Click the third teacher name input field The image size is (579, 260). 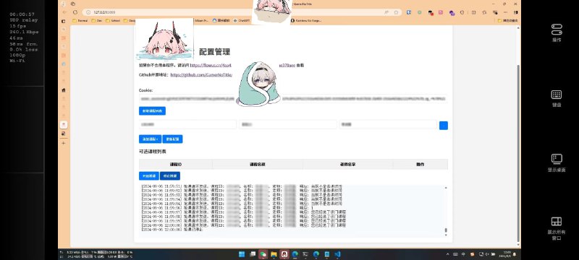coord(388,124)
